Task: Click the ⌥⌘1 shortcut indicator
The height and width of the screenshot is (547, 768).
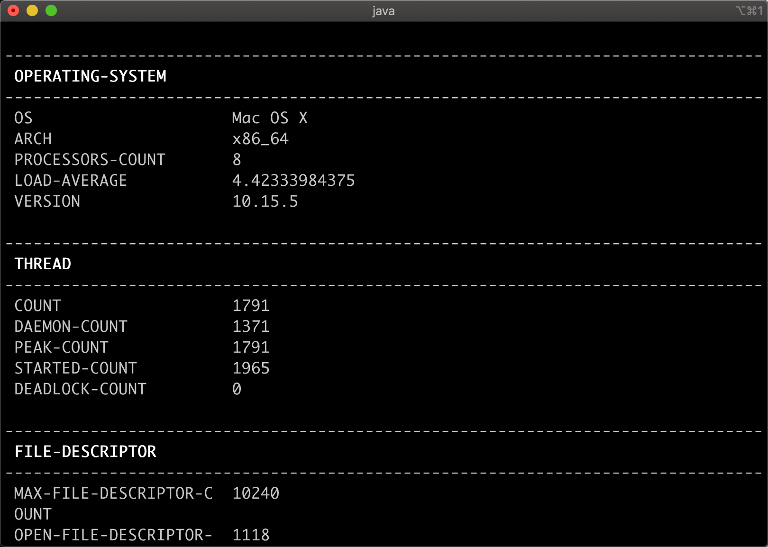Action: click(750, 10)
